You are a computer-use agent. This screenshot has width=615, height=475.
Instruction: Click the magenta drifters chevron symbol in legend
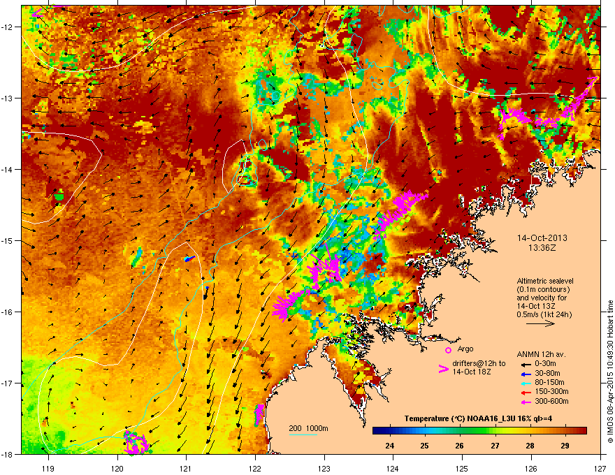pos(443,369)
